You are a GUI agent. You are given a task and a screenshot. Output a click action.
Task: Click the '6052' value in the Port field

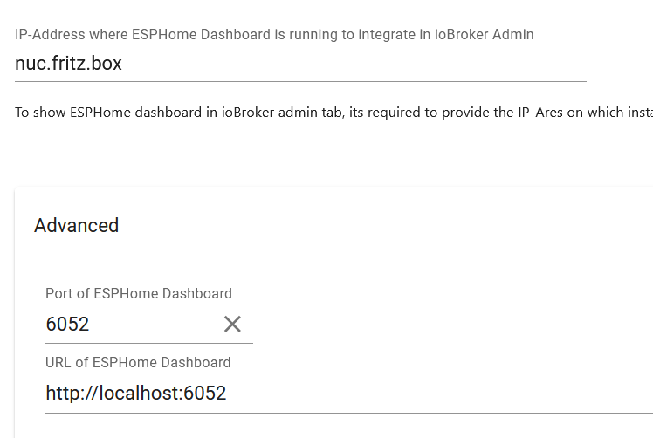67,325
